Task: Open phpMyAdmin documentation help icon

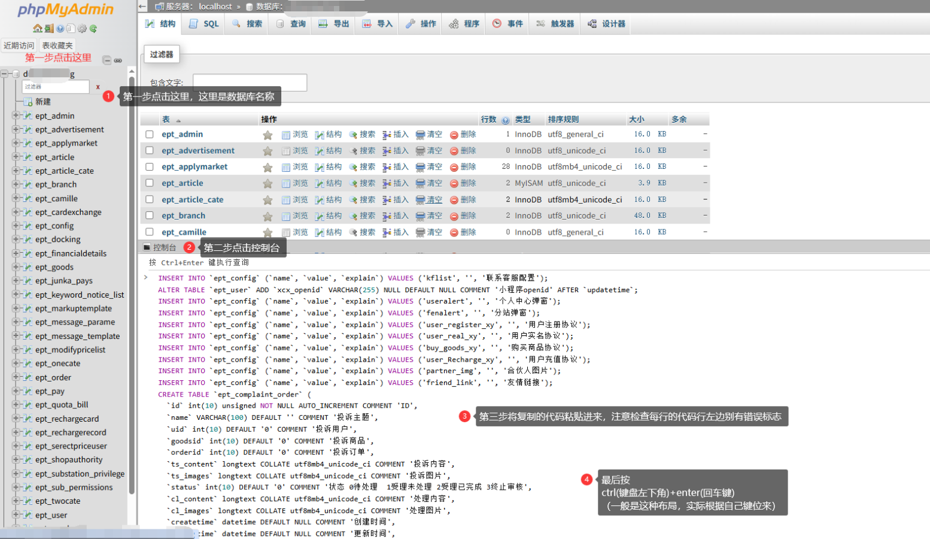Action: coord(60,28)
